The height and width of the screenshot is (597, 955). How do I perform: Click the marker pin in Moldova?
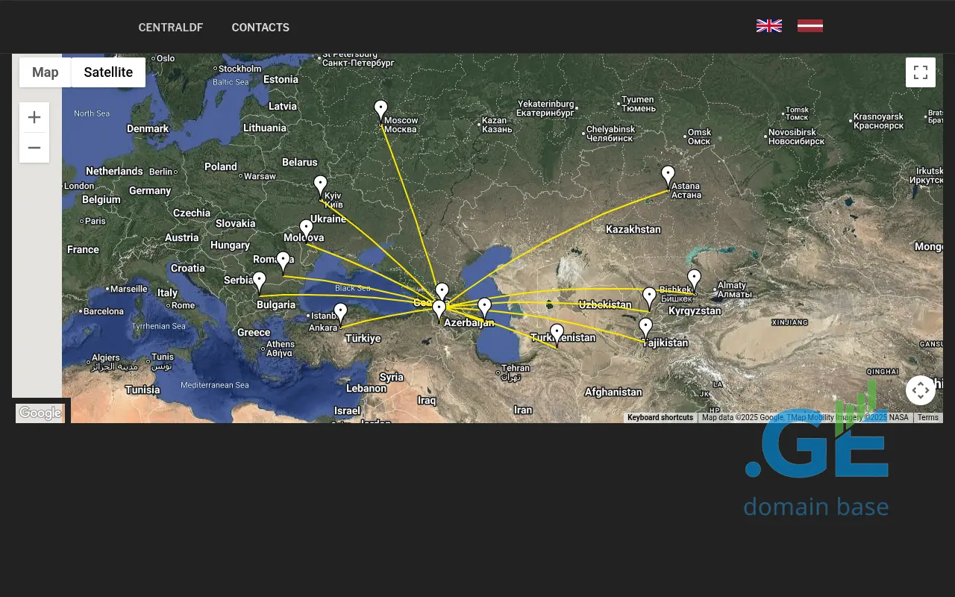pos(306,229)
